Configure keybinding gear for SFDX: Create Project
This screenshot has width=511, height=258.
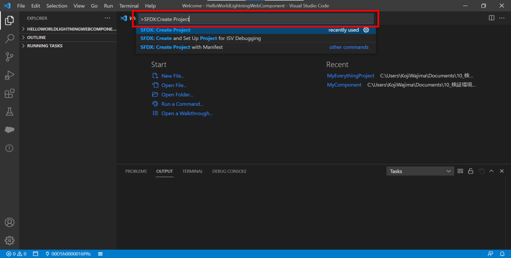point(366,30)
